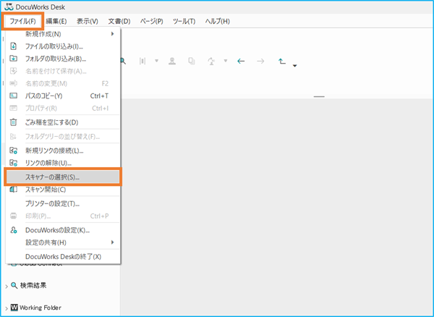This screenshot has height=317, width=434.
Task: Expand the 検索結果 tree node
Action: [x=6, y=287]
